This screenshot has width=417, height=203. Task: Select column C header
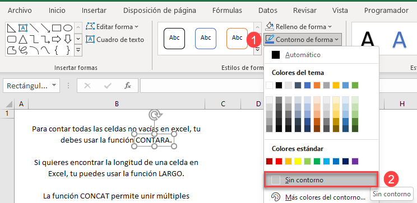[223, 104]
